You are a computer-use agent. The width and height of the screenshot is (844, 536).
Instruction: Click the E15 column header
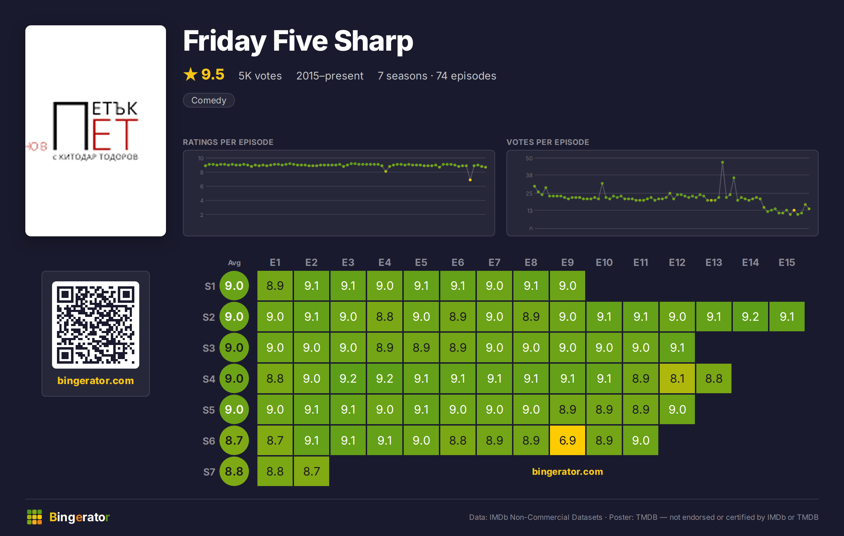pyautogui.click(x=787, y=262)
